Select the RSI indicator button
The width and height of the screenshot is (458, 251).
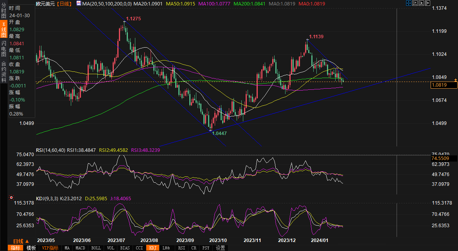coord(181,248)
